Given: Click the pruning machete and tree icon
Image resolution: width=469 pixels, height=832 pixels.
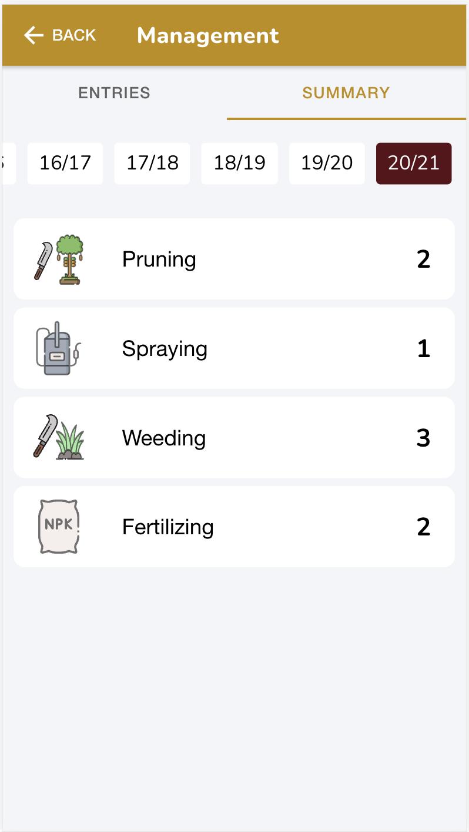Looking at the screenshot, I should click(x=59, y=259).
